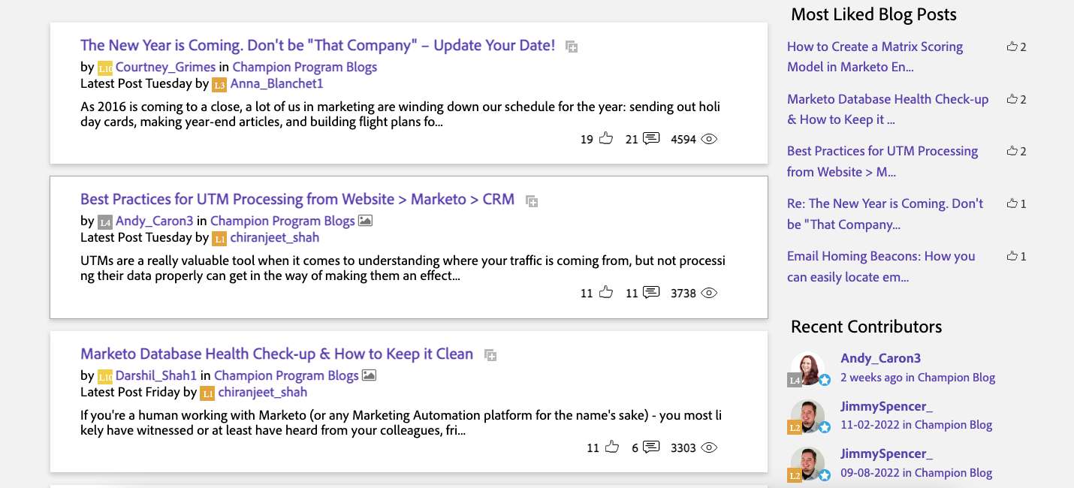Click JimmySpencer_'s 11-02-2022 Champion Blog link

(916, 424)
